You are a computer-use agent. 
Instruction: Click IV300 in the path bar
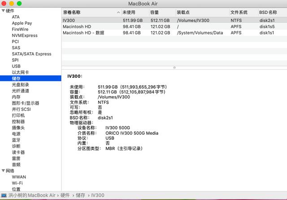[x=98, y=196]
